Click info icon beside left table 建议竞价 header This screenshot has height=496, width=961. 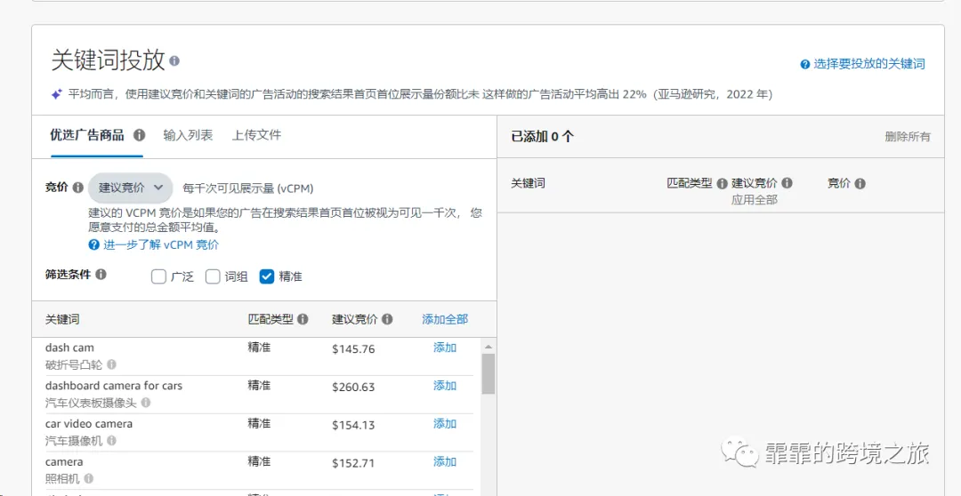(x=387, y=319)
